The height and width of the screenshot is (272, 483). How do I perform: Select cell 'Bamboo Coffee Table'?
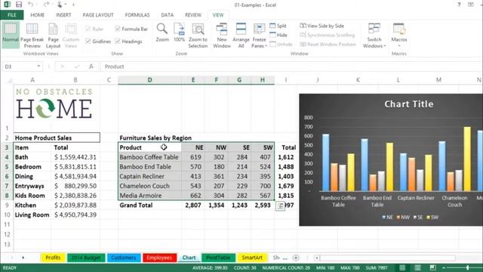(x=149, y=157)
